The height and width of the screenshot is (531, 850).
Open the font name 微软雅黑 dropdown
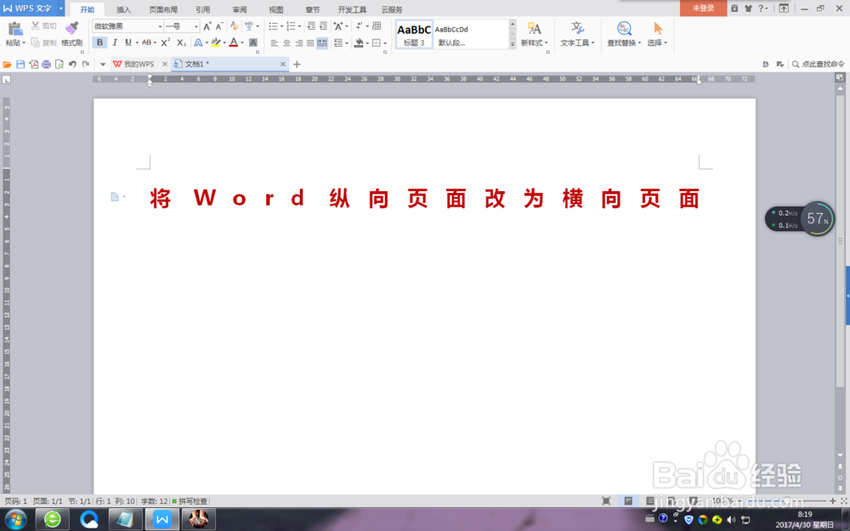161,25
